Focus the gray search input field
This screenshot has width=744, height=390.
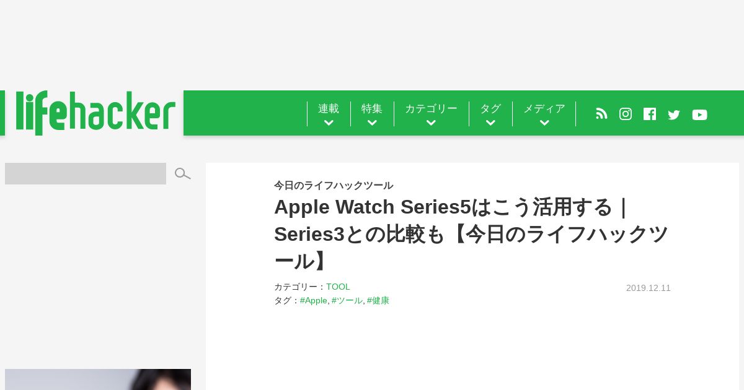[86, 173]
